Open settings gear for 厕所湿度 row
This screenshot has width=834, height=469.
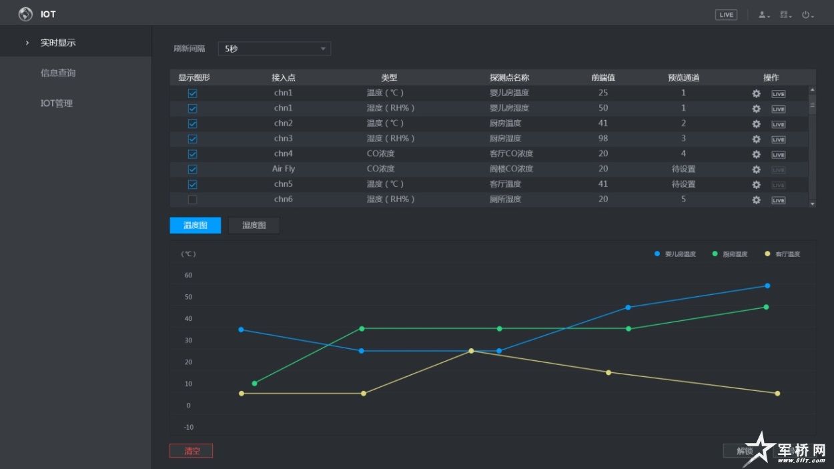point(756,200)
